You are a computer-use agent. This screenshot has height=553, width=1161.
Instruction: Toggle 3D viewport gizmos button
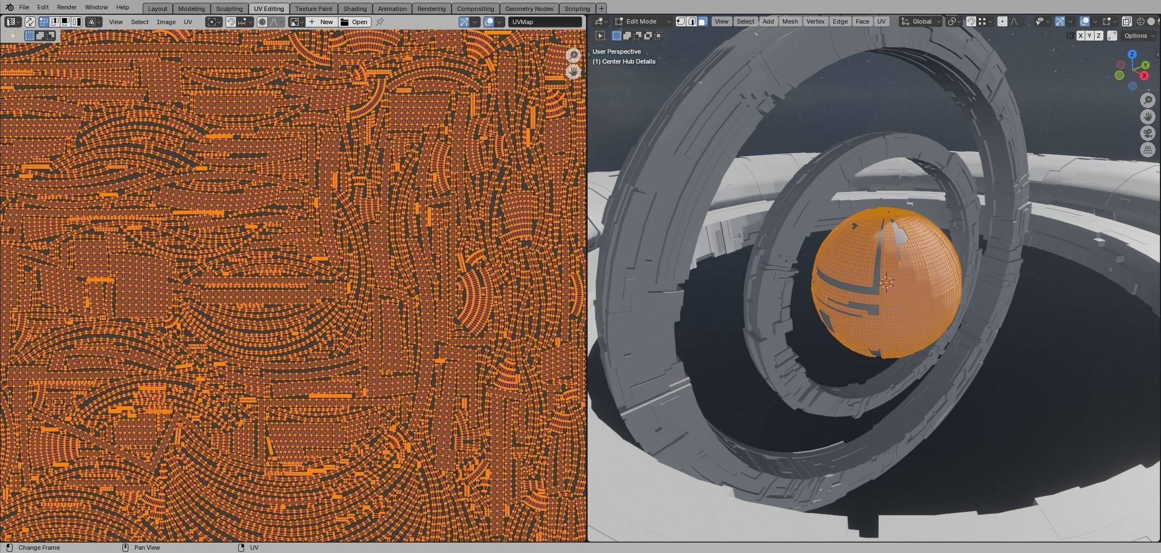[x=1060, y=21]
